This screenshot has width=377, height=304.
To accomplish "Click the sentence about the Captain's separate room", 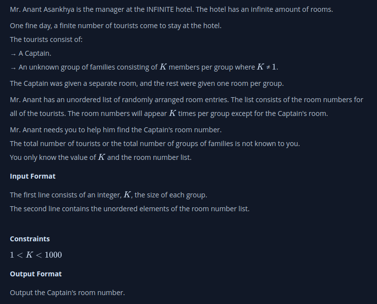I will point(147,83).
